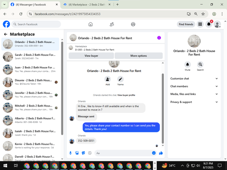Screen dimensions: 227x170
Task: Click the Search Facebook field
Action: click(x=36, y=24)
